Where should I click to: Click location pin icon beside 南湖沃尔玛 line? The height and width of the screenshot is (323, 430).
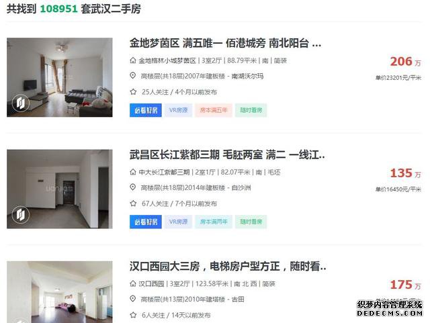click(x=133, y=76)
